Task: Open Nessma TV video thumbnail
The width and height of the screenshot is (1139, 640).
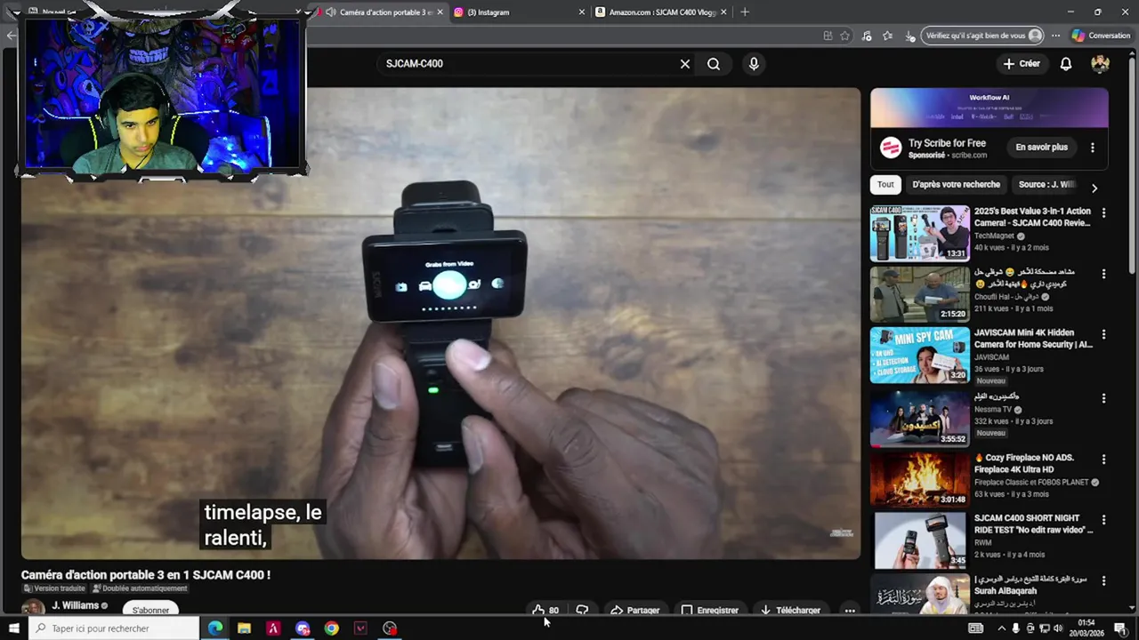Action: pos(920,418)
